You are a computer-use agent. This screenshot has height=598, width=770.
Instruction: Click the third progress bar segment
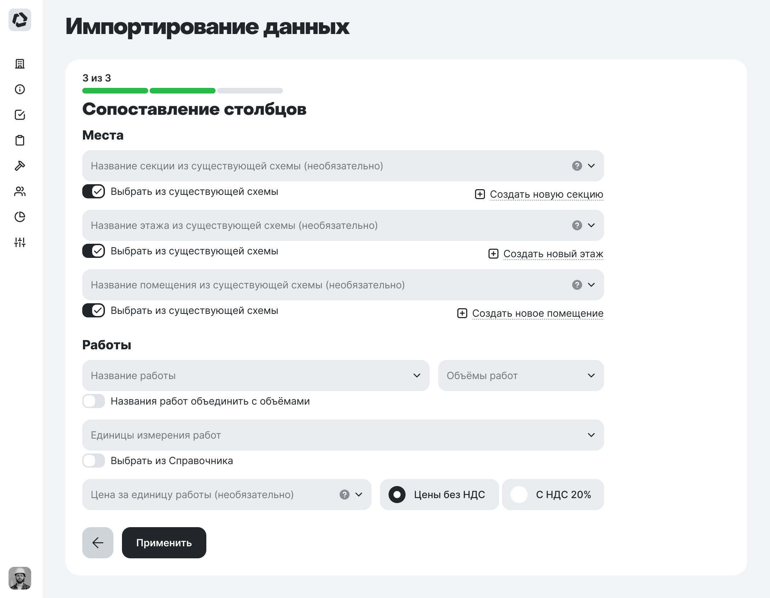pos(250,90)
